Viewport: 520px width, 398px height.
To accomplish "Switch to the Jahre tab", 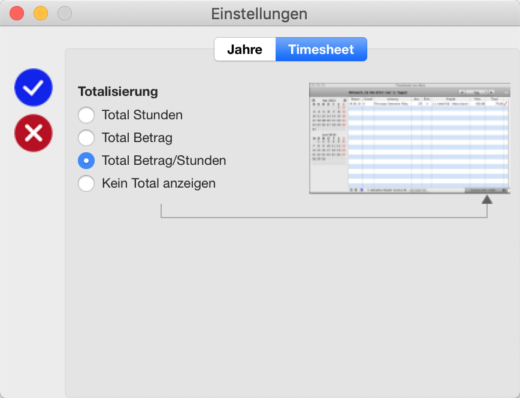I will point(245,50).
